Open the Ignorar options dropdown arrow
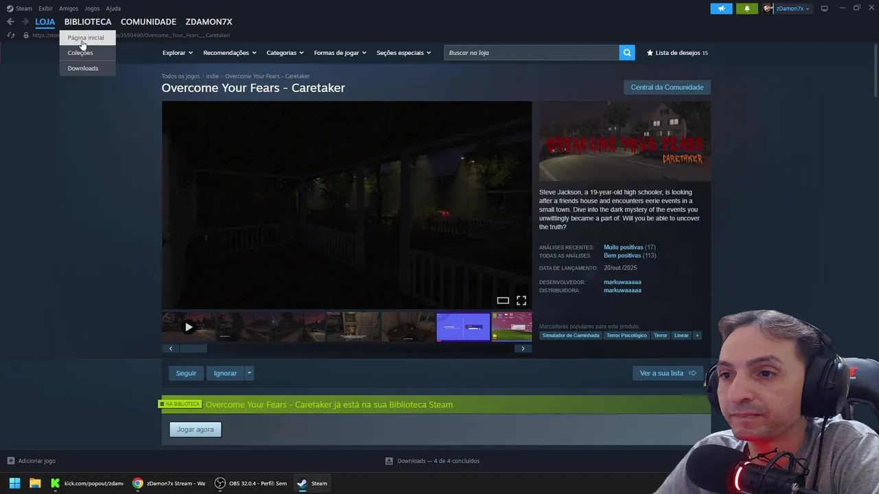 249,373
